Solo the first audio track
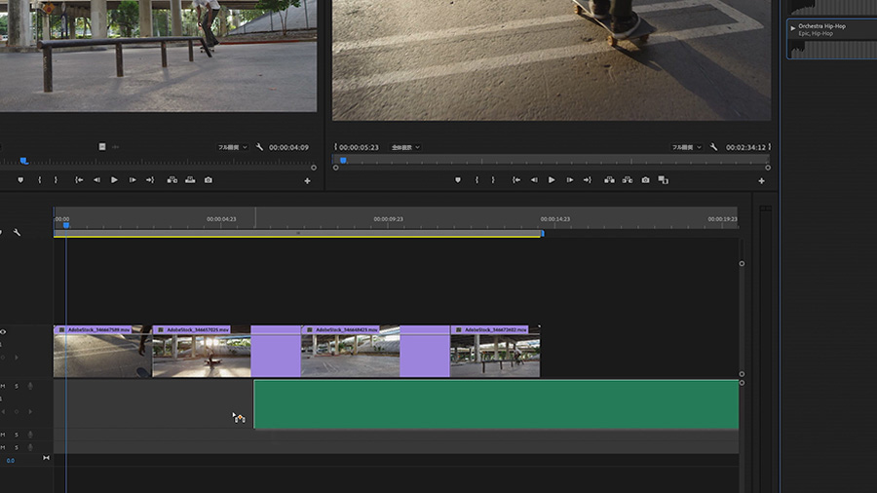This screenshot has width=877, height=493. 17,387
